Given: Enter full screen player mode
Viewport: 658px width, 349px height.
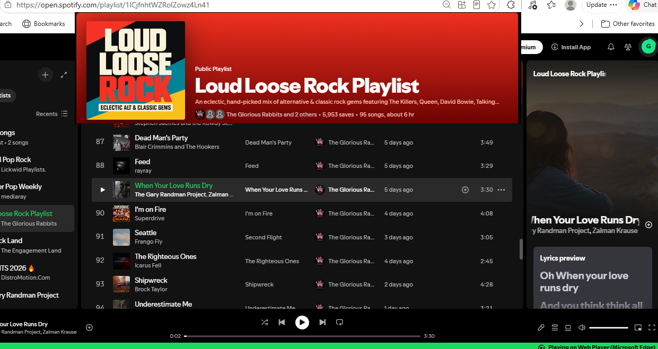Looking at the screenshot, I should (x=653, y=327).
